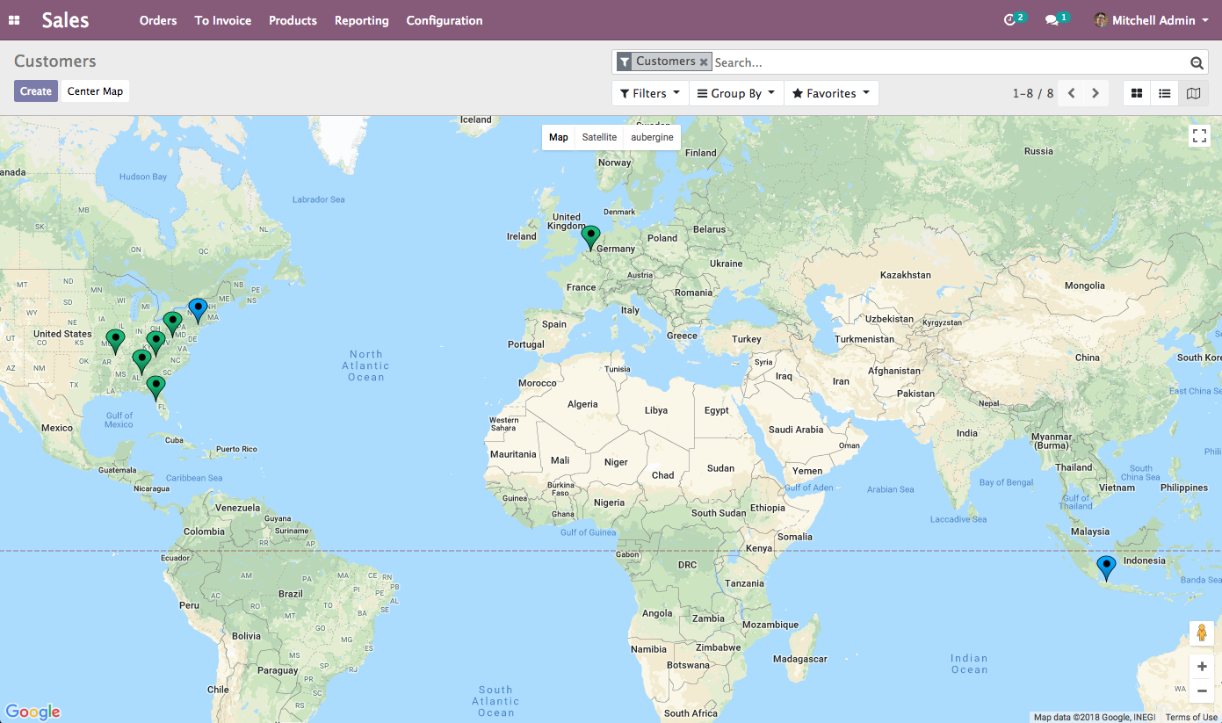Open the Filters dropdown
The height and width of the screenshot is (723, 1222).
pos(650,93)
